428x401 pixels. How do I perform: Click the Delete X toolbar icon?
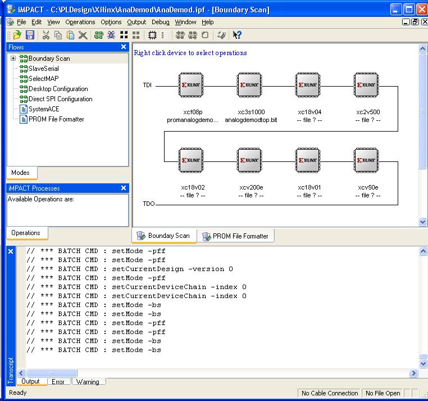tap(83, 35)
